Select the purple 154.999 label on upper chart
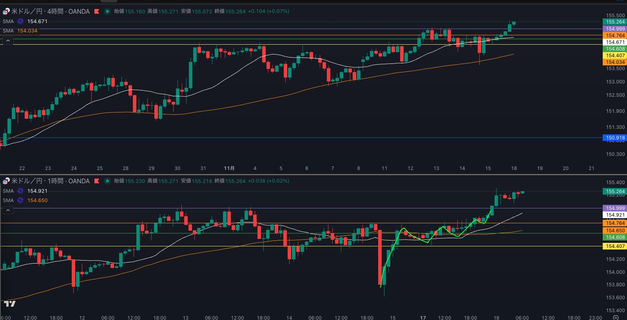This screenshot has width=627, height=320. coord(615,29)
